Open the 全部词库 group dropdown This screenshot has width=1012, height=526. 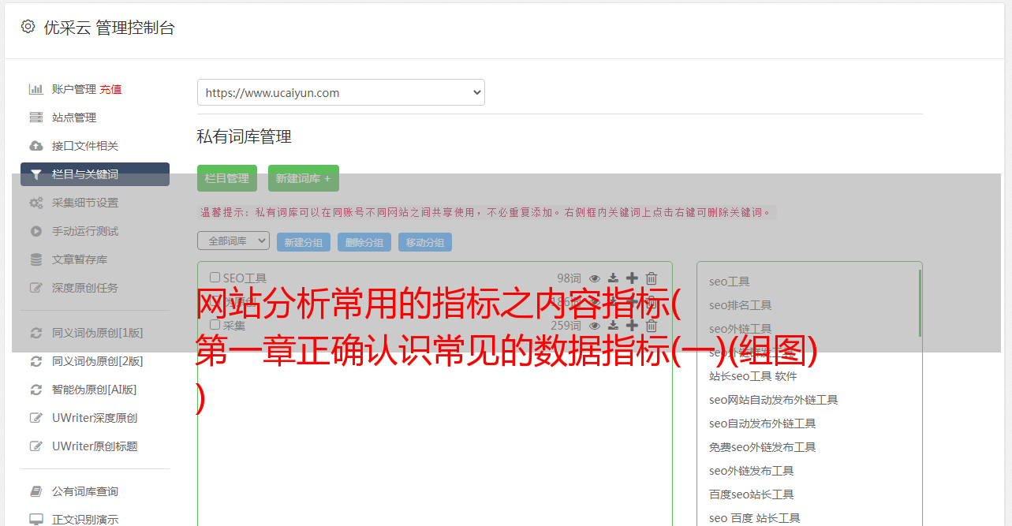pos(233,241)
